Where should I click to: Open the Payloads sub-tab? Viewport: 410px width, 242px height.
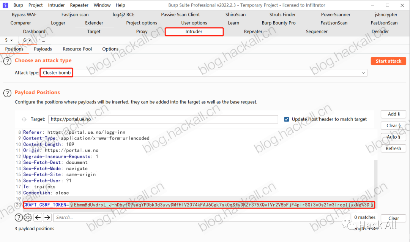tap(43, 49)
